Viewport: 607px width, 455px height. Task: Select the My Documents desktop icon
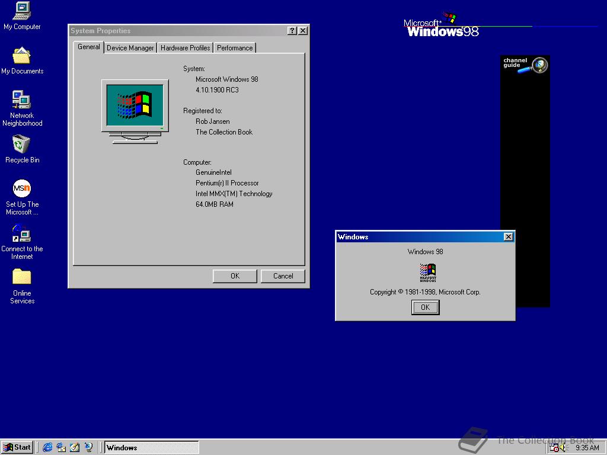tap(22, 61)
